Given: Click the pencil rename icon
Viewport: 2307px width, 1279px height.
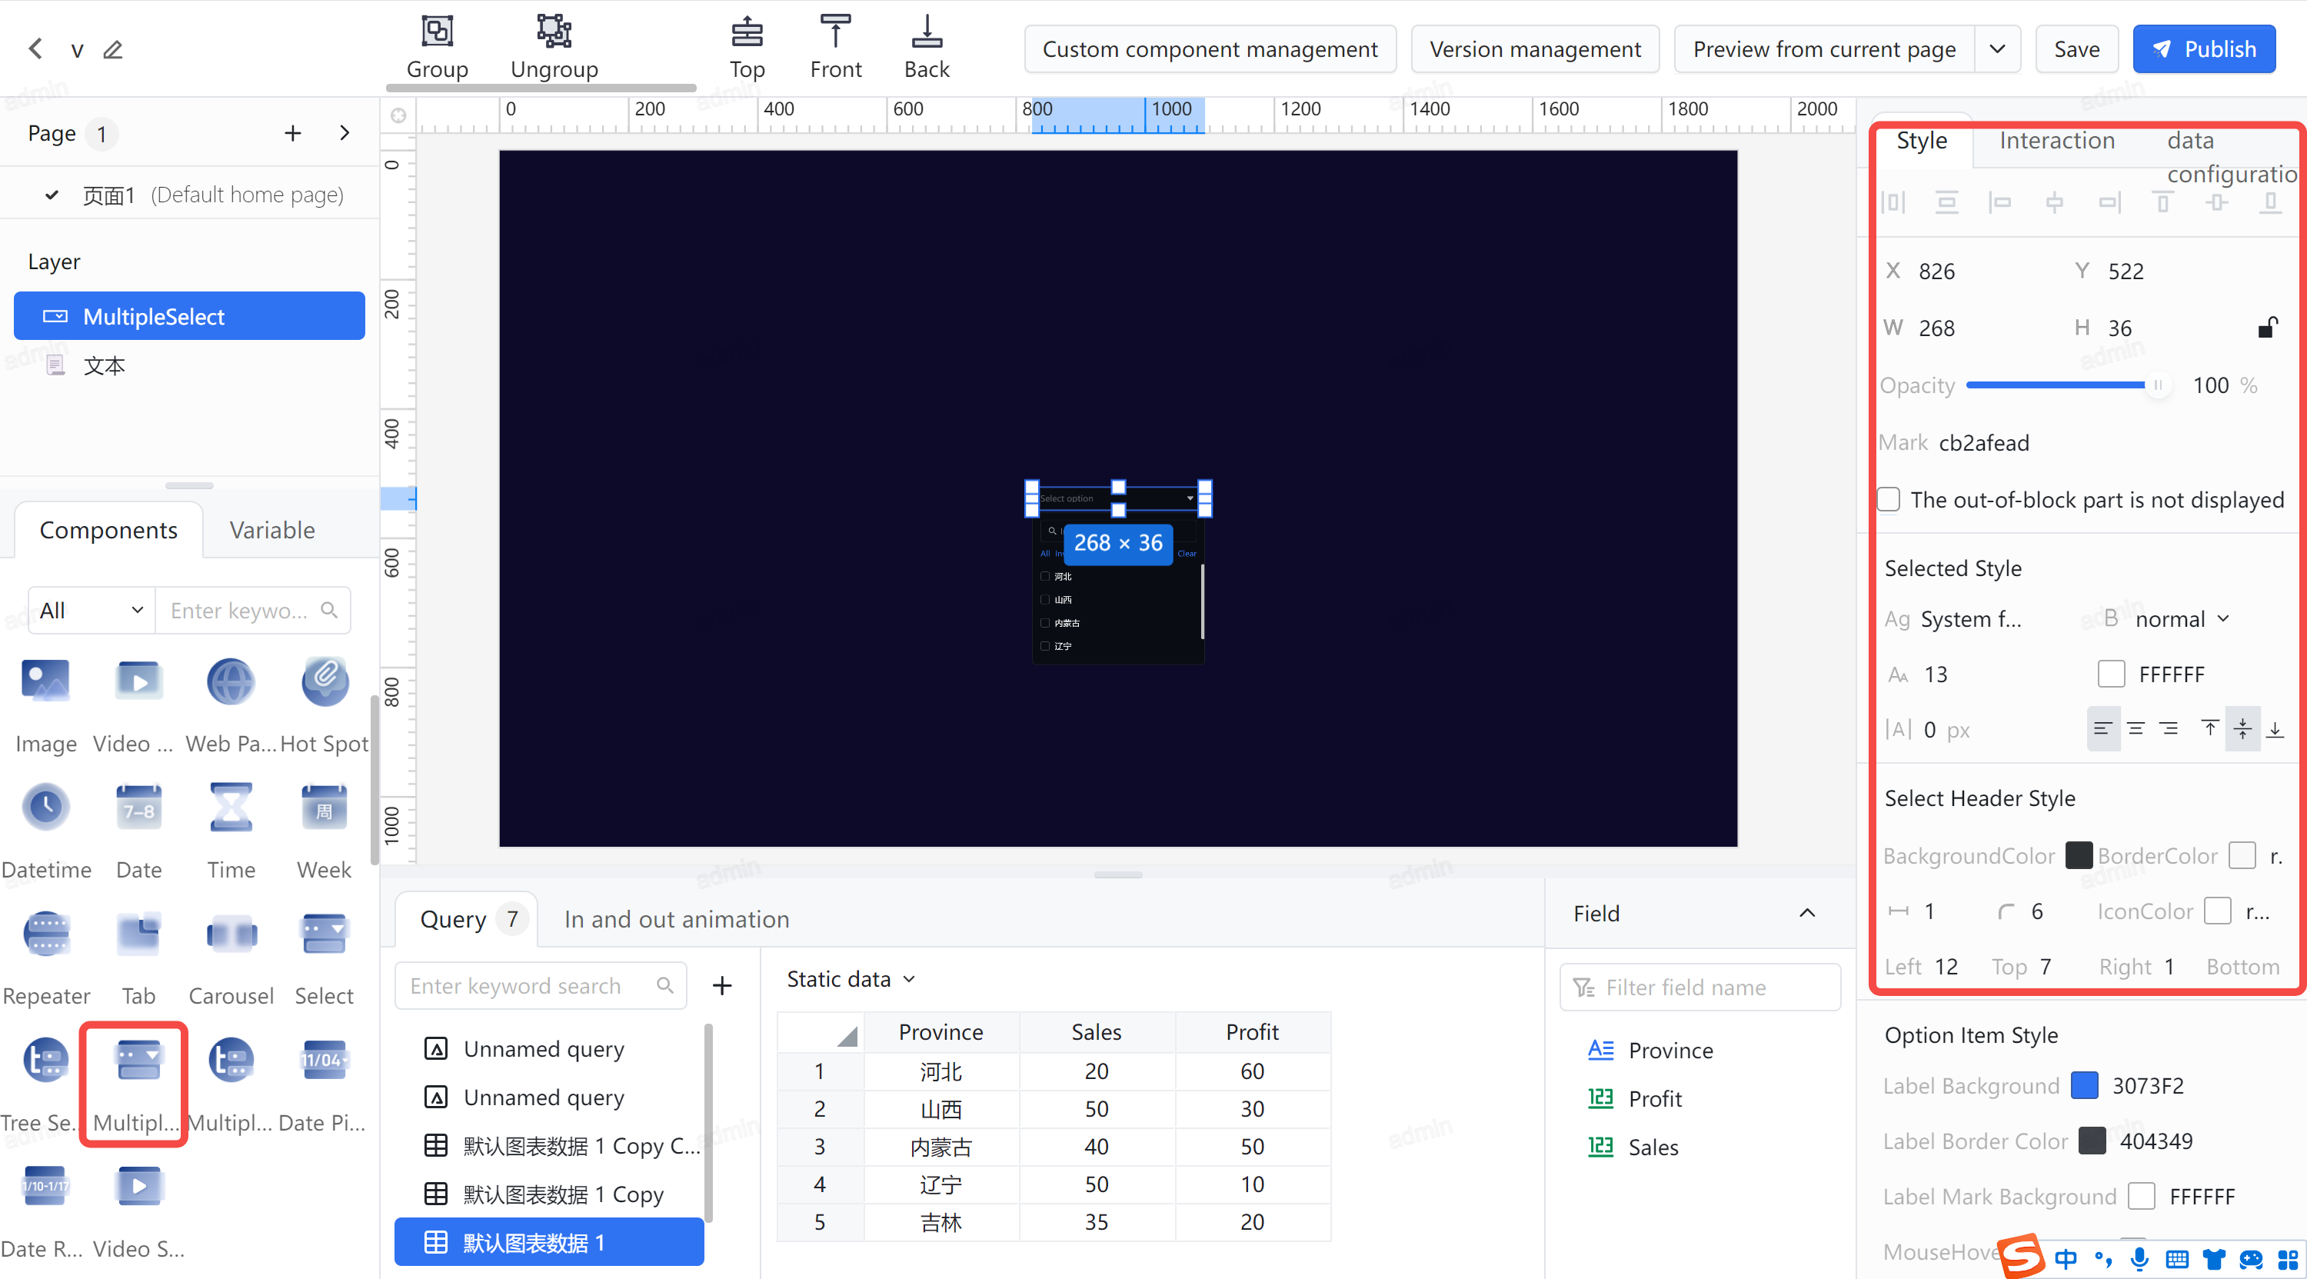Looking at the screenshot, I should pyautogui.click(x=113, y=49).
